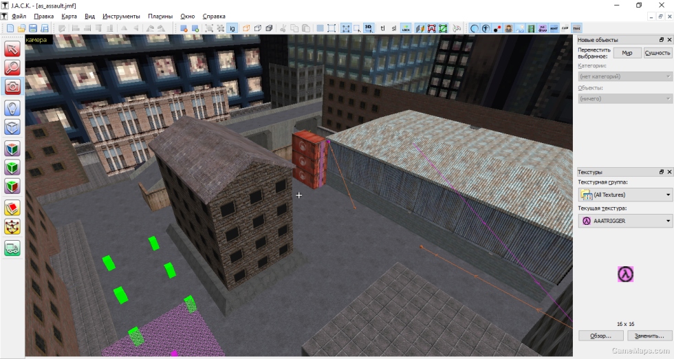The height and width of the screenshot is (359, 674).
Task: Toggle CLIP brushes visibility filter
Action: tap(565, 28)
